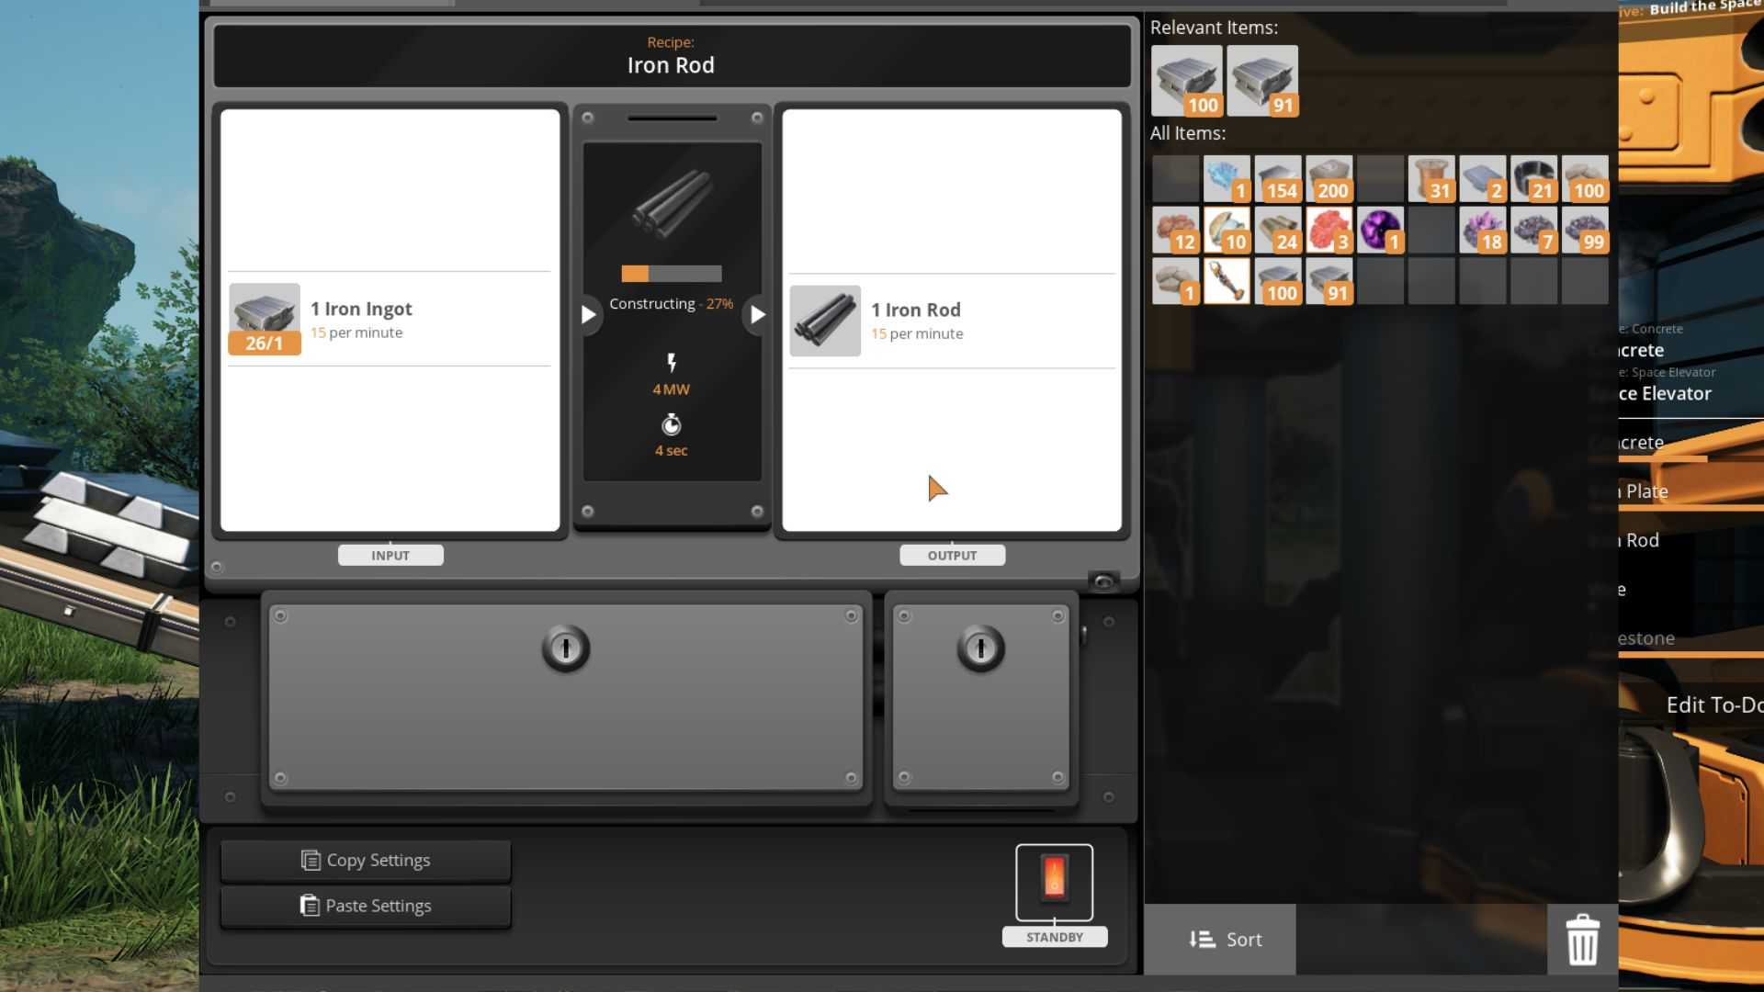Click the constructing progress bar icon
1764x992 pixels.
(x=672, y=273)
